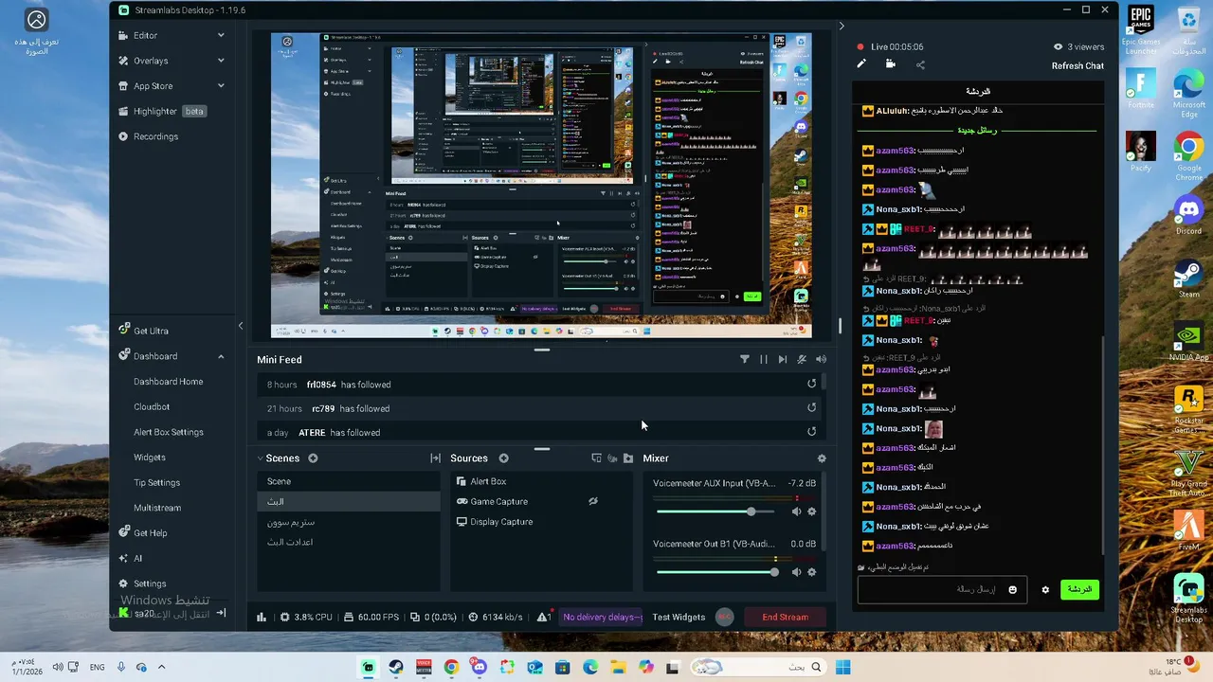Add a new source with the plus icon
The width and height of the screenshot is (1213, 682).
click(503, 458)
